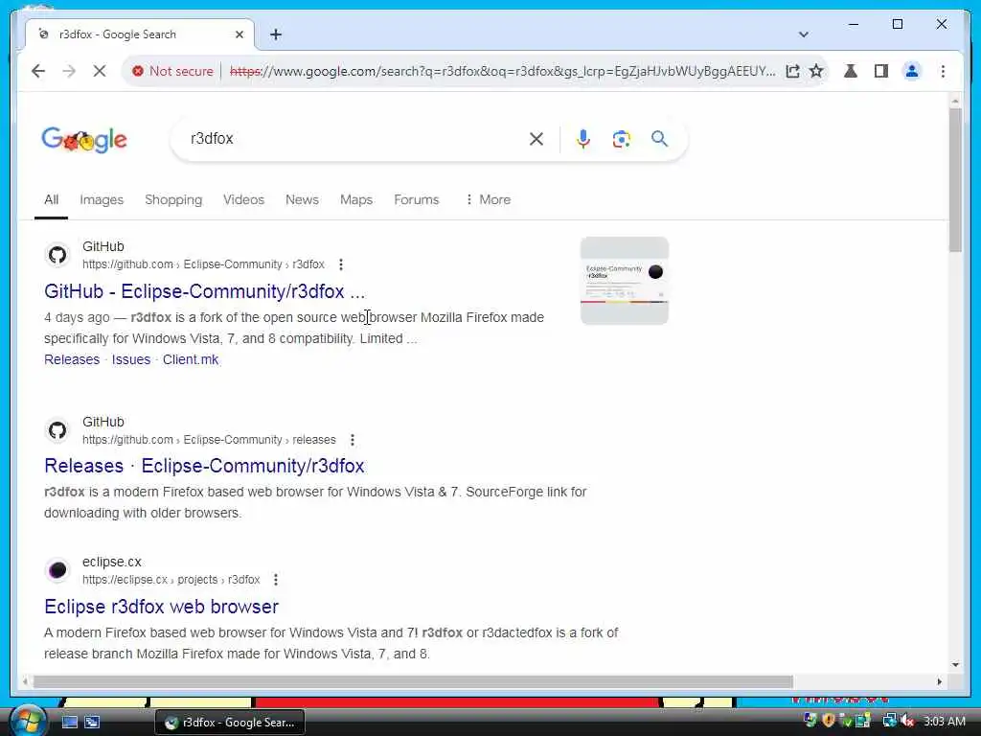This screenshot has width=981, height=736.
Task: Stop loading the page
Action: pyautogui.click(x=100, y=71)
